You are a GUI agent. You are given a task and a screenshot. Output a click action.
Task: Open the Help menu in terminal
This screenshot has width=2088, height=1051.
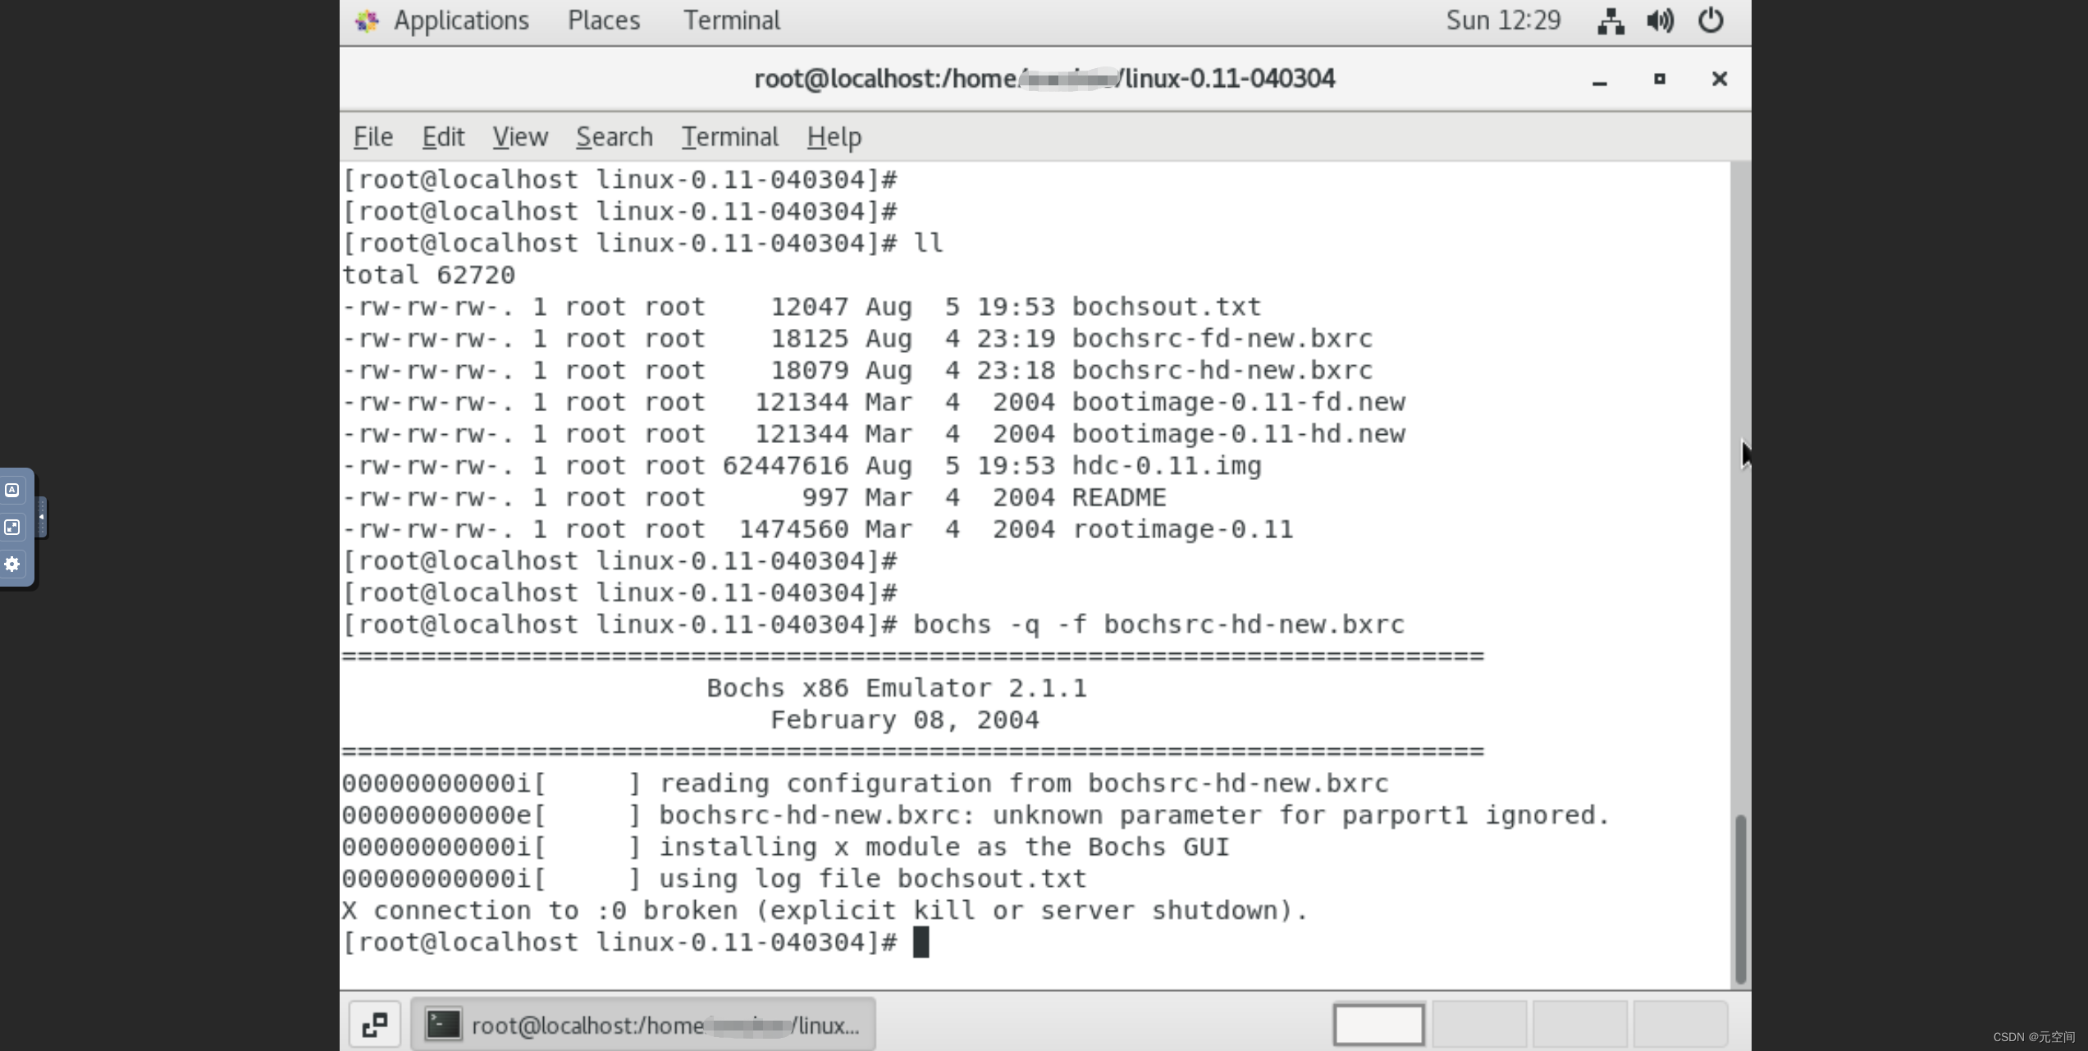[x=833, y=136]
